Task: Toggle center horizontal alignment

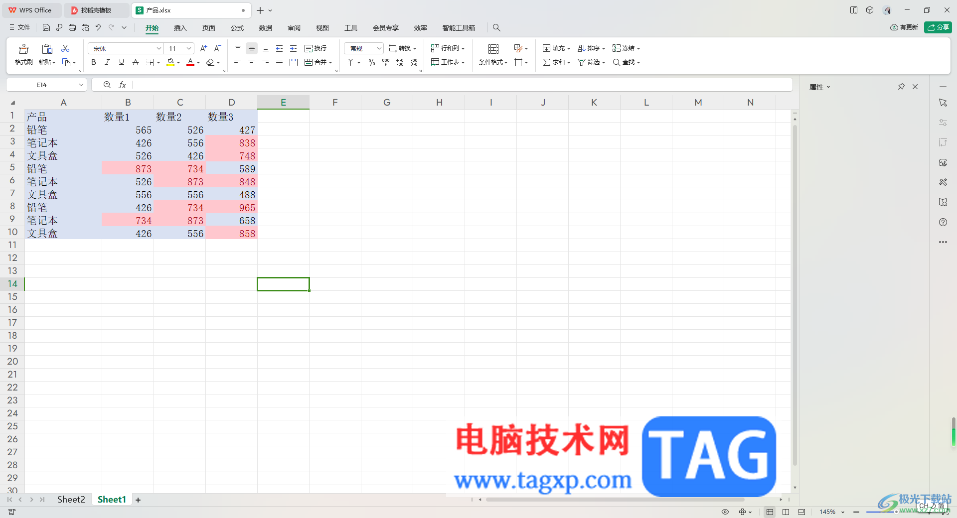Action: pyautogui.click(x=252, y=62)
